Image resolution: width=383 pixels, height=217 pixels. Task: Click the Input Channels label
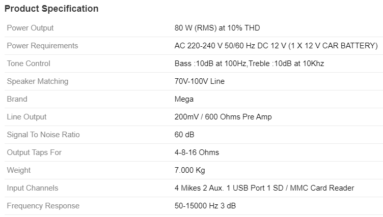tap(33, 188)
